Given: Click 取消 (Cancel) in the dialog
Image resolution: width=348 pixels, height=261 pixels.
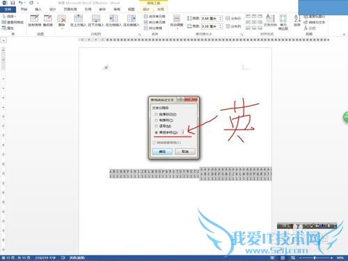Looking at the screenshot, I should 185,152.
